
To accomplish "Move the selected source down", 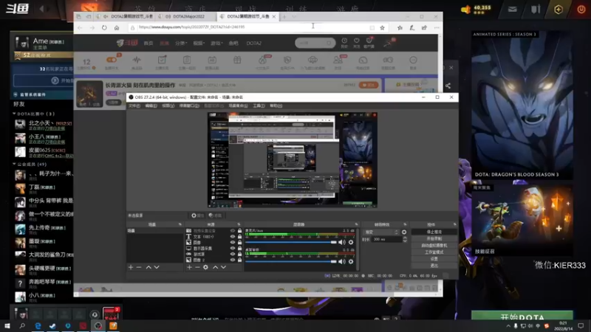I will tap(224, 267).
